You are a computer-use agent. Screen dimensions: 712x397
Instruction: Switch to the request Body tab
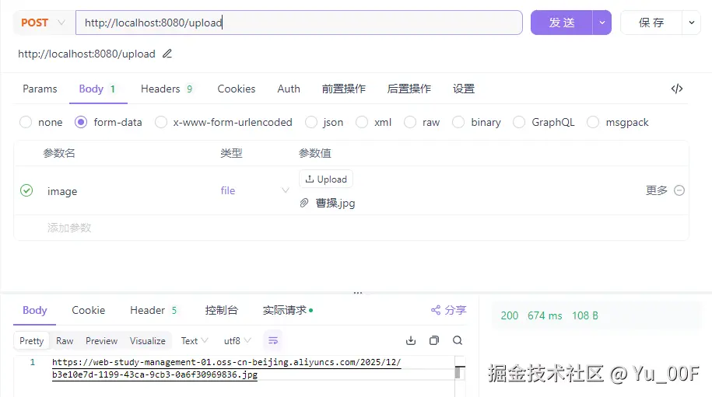(97, 89)
